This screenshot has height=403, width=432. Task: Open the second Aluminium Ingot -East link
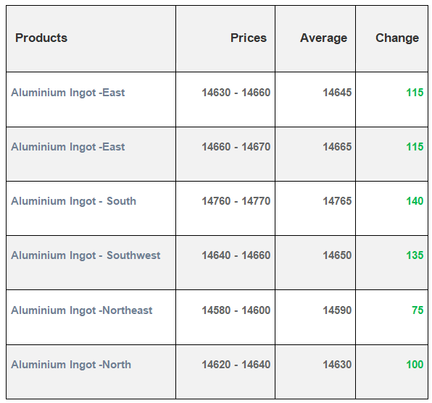68,147
